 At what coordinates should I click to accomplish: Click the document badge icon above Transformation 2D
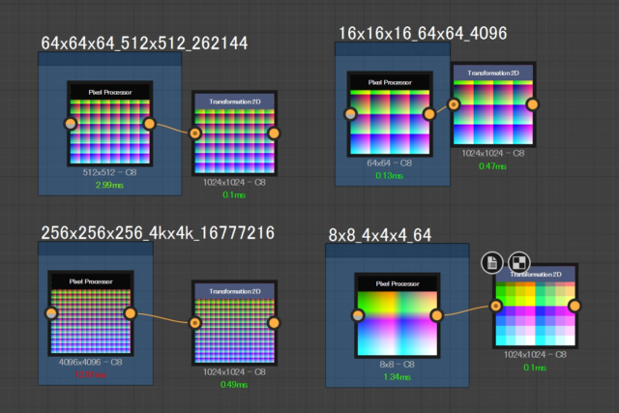492,262
